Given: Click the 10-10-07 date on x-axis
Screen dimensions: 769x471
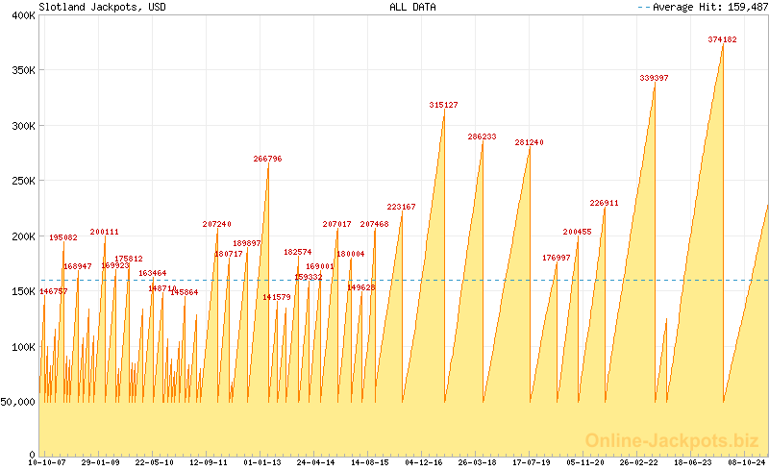Looking at the screenshot, I should tap(47, 462).
